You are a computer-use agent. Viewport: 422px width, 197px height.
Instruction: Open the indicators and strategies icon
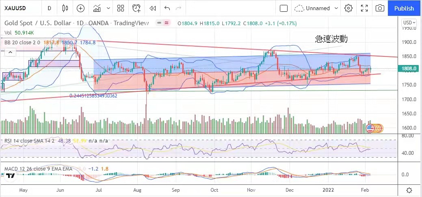(97, 8)
